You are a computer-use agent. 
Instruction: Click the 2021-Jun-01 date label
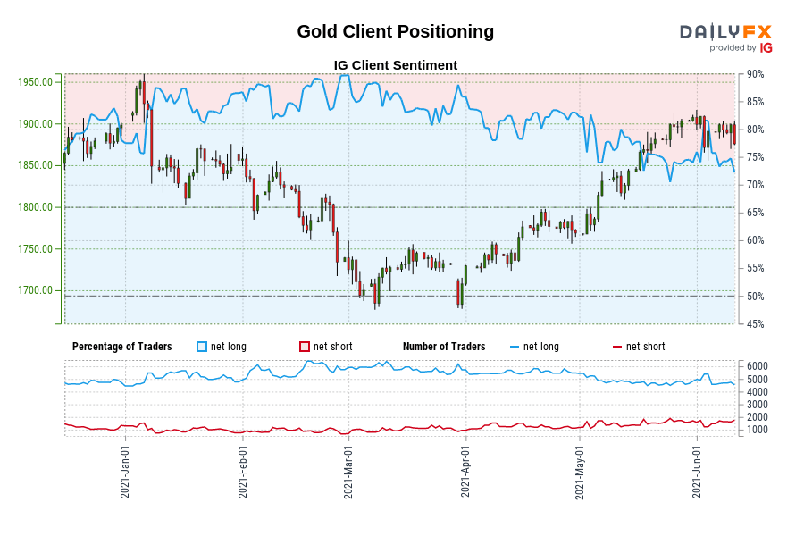tap(696, 472)
